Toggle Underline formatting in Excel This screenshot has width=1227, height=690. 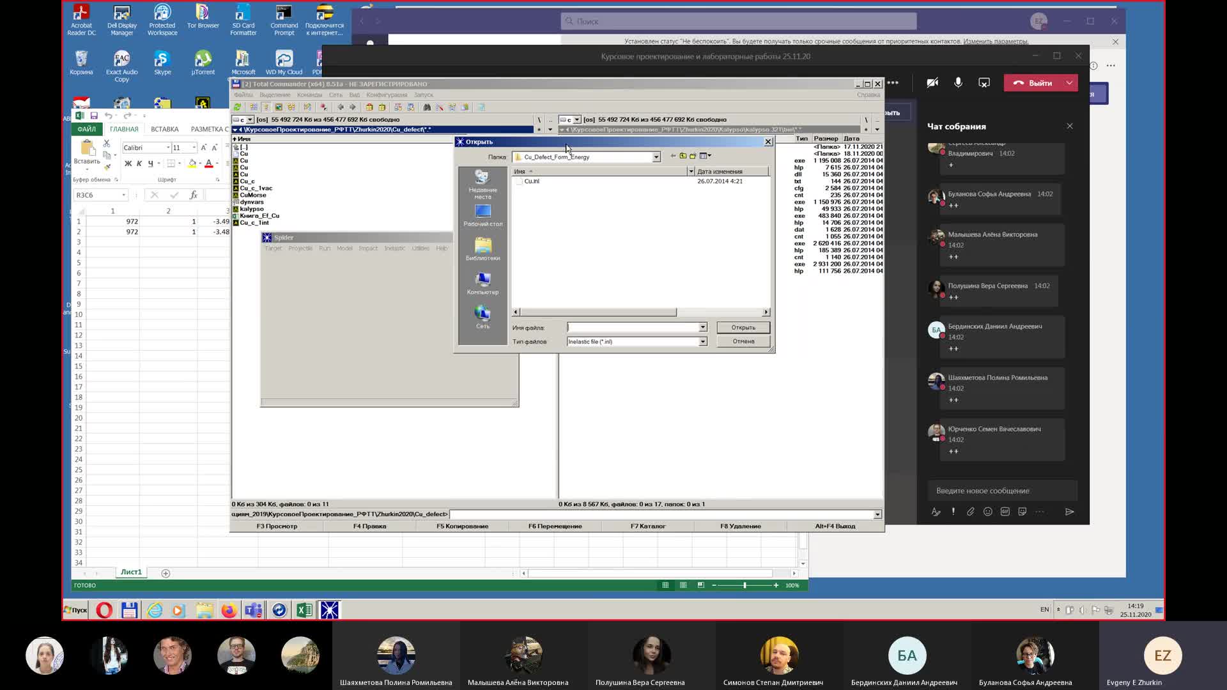coord(150,164)
